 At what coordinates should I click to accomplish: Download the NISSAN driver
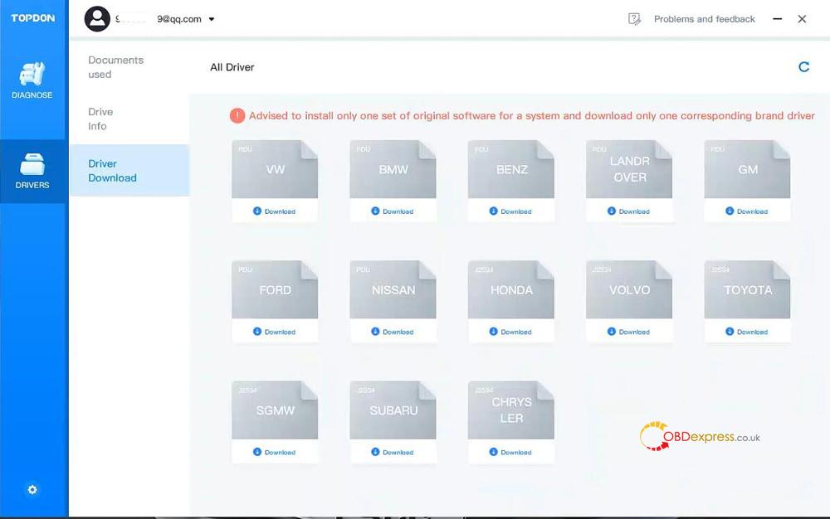pyautogui.click(x=393, y=332)
